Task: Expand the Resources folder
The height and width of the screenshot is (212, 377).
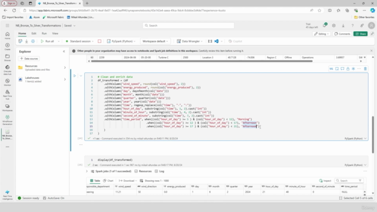Action: [65, 68]
